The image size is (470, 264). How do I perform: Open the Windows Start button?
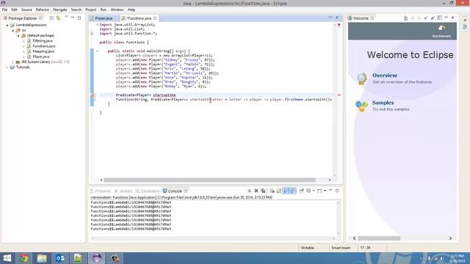pyautogui.click(x=7, y=258)
